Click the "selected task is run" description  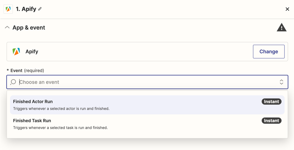(60, 128)
